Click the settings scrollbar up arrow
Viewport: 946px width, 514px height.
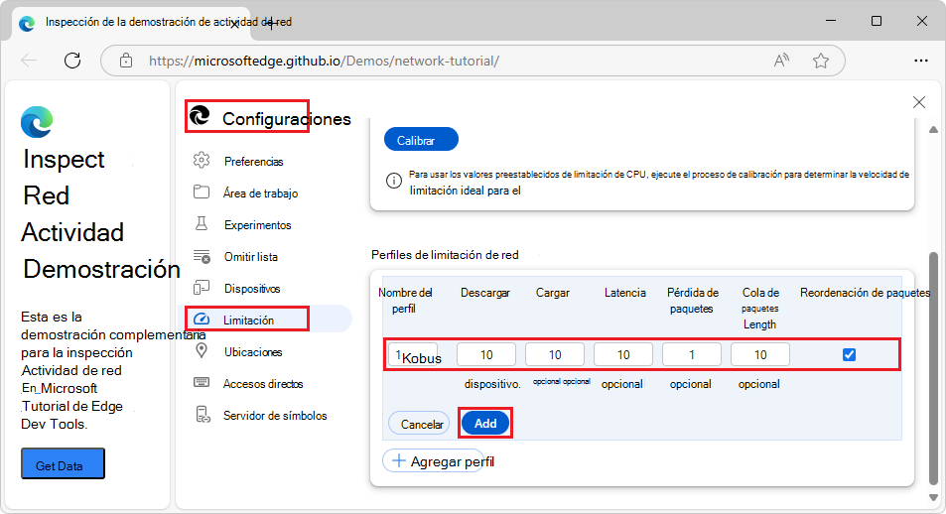pyautogui.click(x=933, y=129)
